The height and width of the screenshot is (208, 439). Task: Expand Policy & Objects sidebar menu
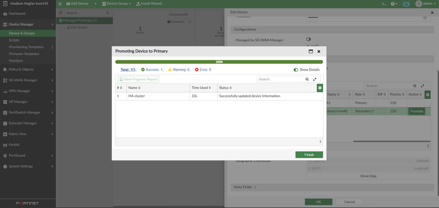[x=28, y=69]
